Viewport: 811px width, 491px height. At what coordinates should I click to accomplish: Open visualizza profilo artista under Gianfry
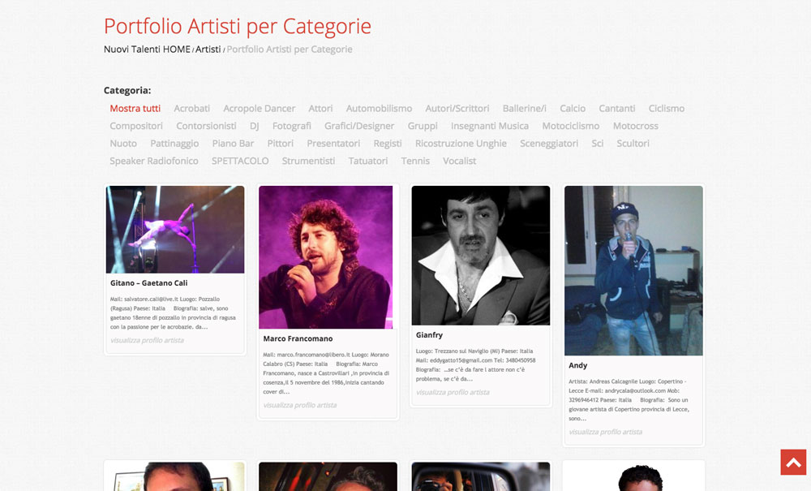(453, 392)
